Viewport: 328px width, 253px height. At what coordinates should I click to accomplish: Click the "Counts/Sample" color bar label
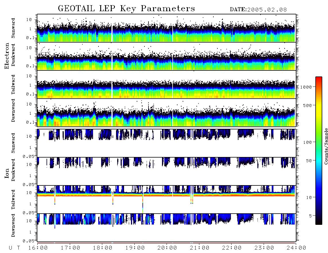coord(326,146)
